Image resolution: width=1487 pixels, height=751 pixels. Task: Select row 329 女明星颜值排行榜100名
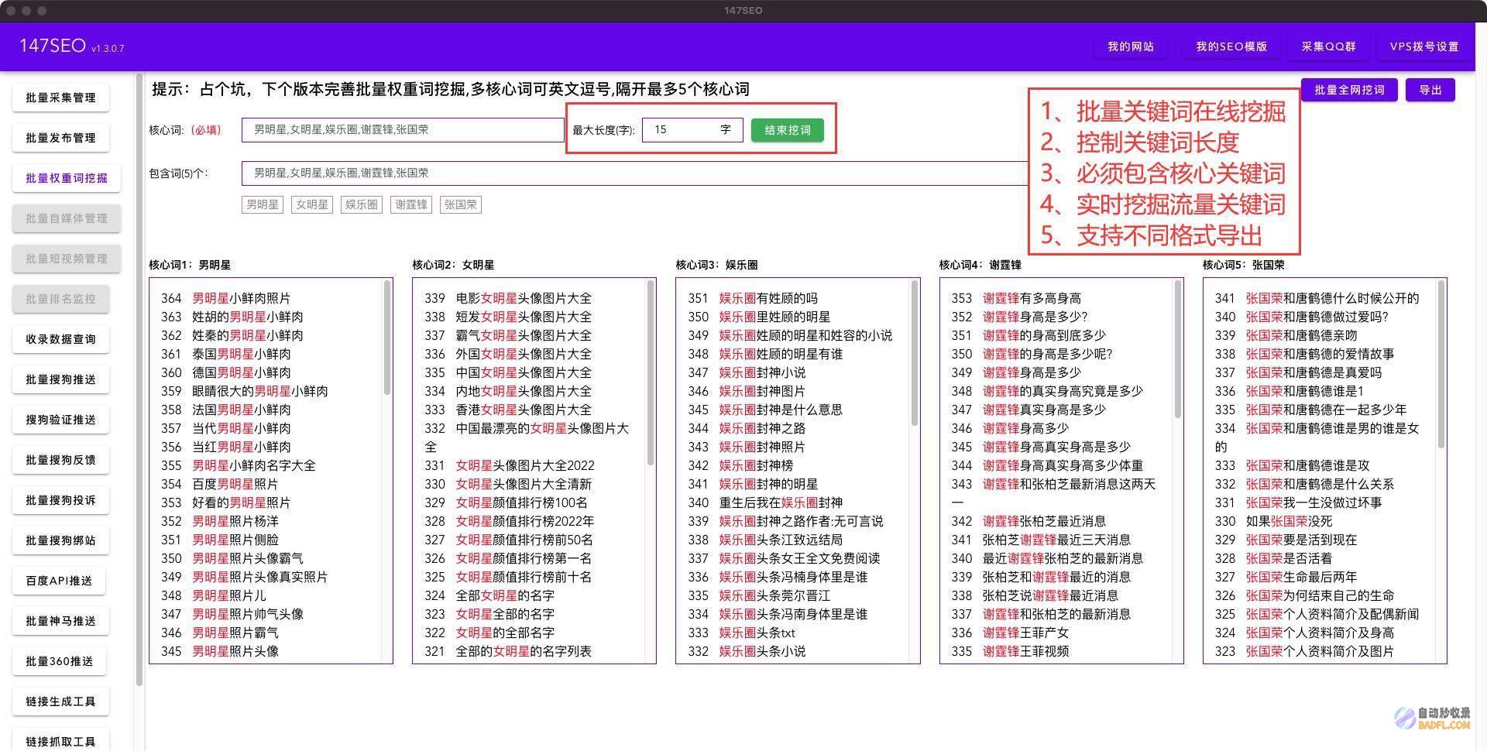pyautogui.click(x=507, y=502)
